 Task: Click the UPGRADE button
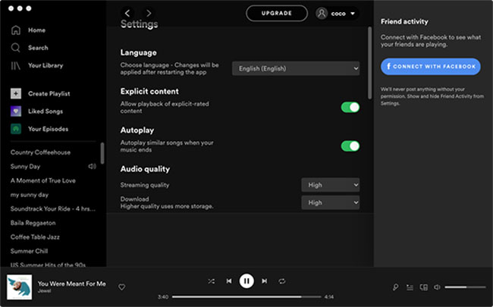(277, 13)
